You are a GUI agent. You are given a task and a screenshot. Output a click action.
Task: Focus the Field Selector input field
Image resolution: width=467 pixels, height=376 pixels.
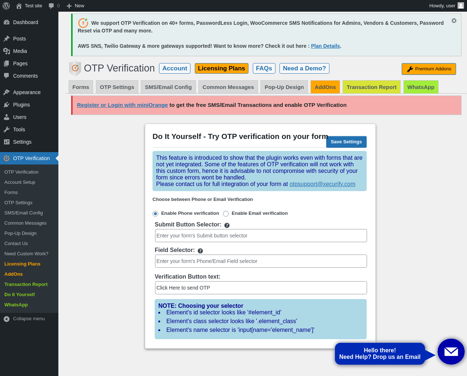[261, 261]
